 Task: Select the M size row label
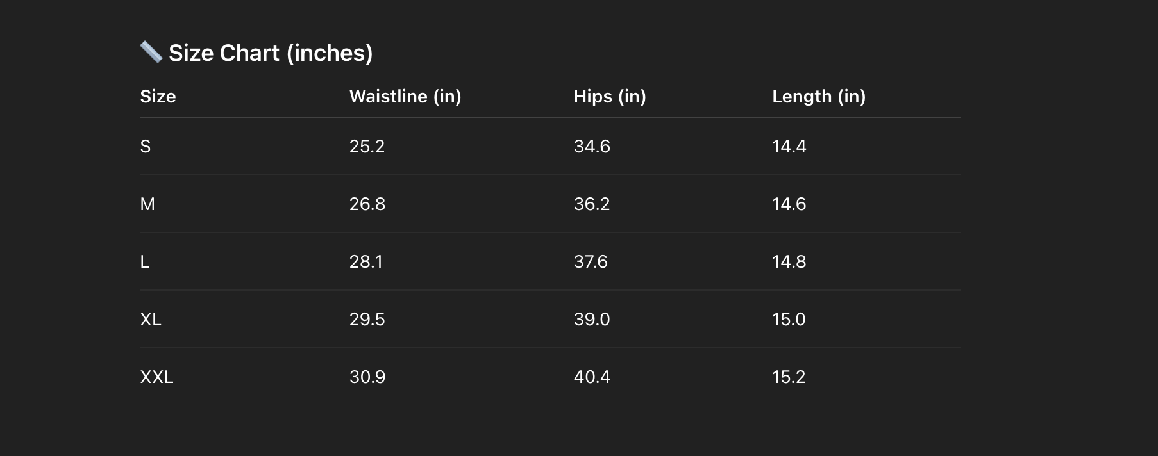click(x=147, y=204)
